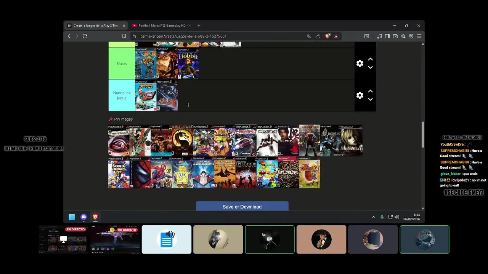Screen dimensions: 488x274
Task: Open Leo AI sparkle icon
Action: (403, 36)
